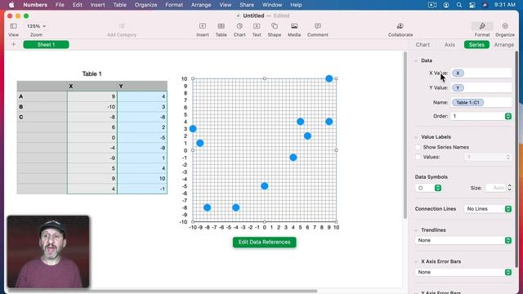Switch to the Arrange inspector tab
Image resolution: width=523 pixels, height=294 pixels.
[504, 45]
